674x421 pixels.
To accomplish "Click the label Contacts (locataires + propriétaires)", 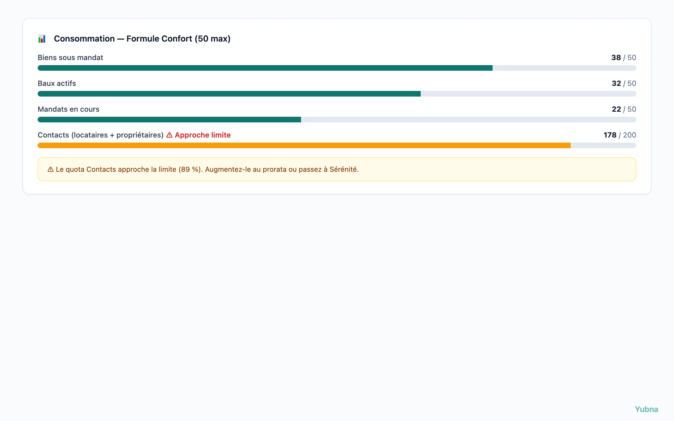I will coord(101,135).
